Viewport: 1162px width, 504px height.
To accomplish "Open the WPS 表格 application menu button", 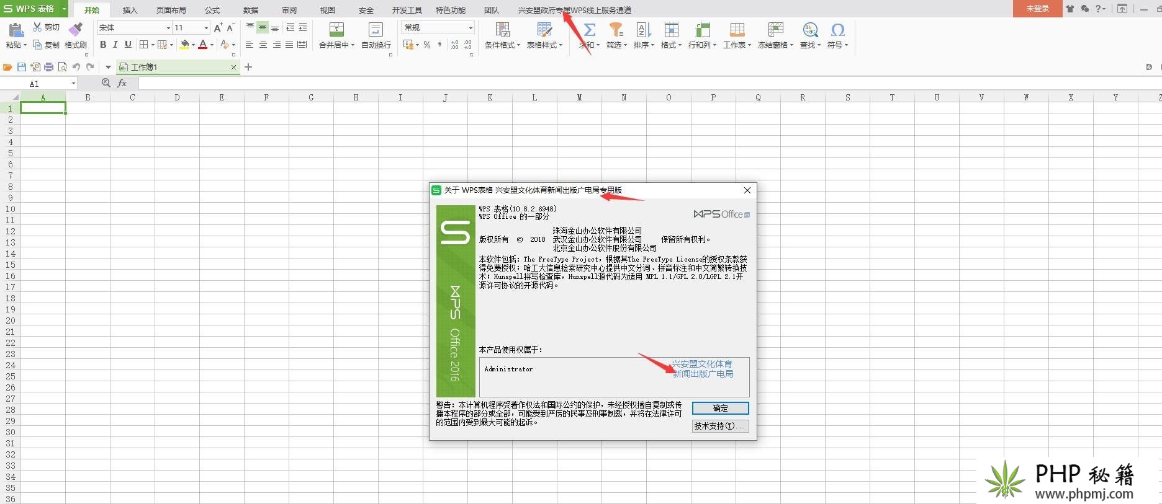I will [34, 9].
